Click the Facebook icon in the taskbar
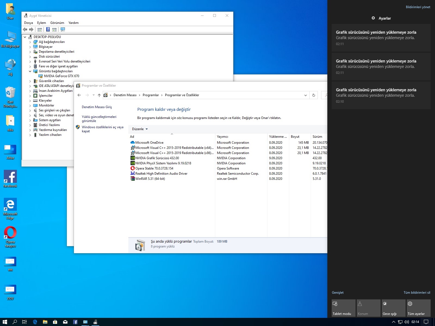The width and height of the screenshot is (435, 326). pos(75,322)
